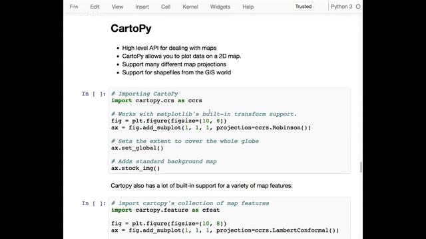
Task: Click the notebook vertical scrollbar thumb
Action: 361,167
